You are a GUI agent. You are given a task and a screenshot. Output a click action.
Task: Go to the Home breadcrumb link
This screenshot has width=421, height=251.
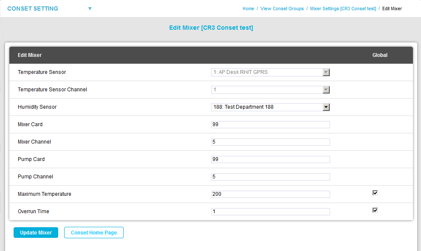pos(248,8)
